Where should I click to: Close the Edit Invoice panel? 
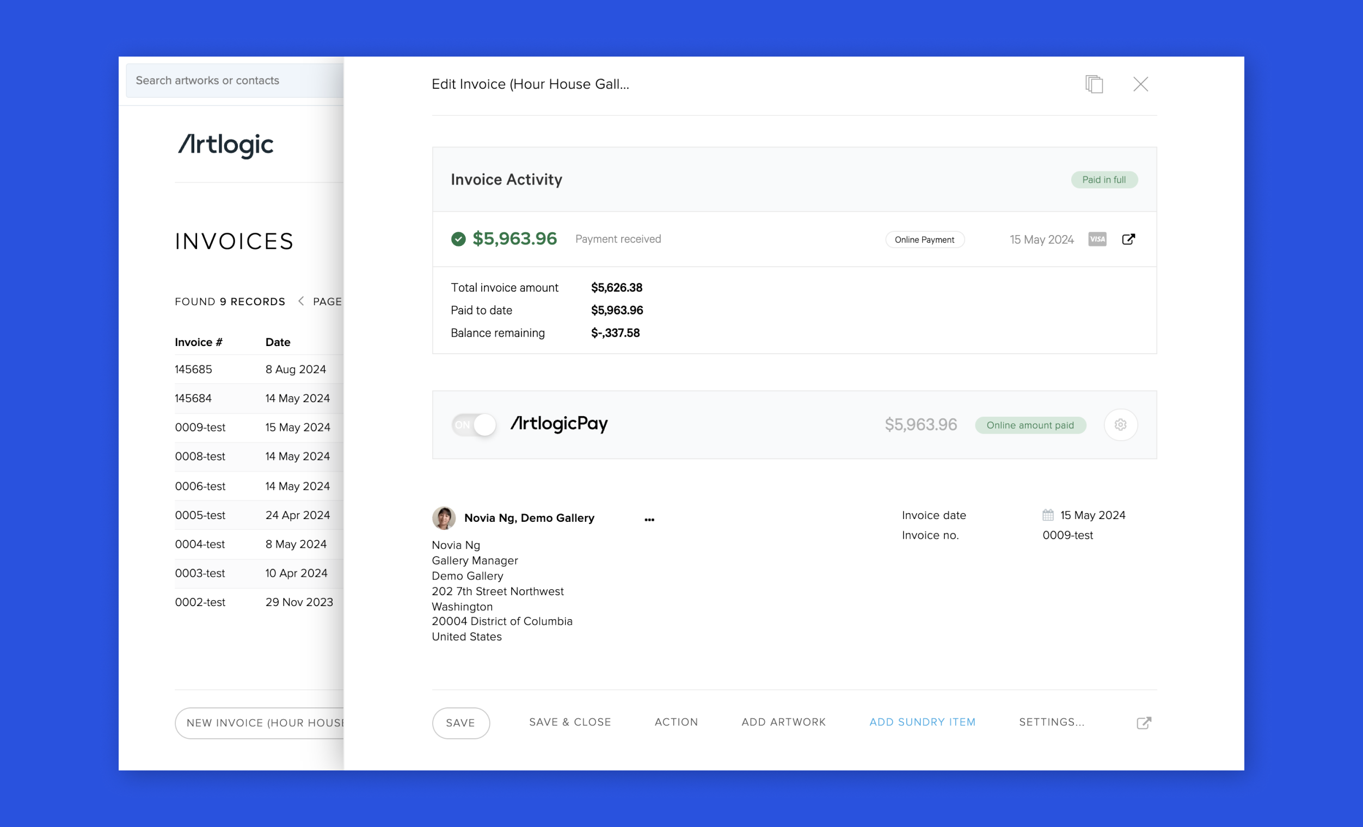(1140, 84)
